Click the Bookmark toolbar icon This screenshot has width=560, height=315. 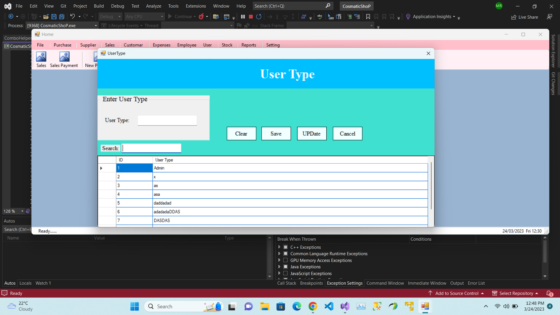click(368, 17)
